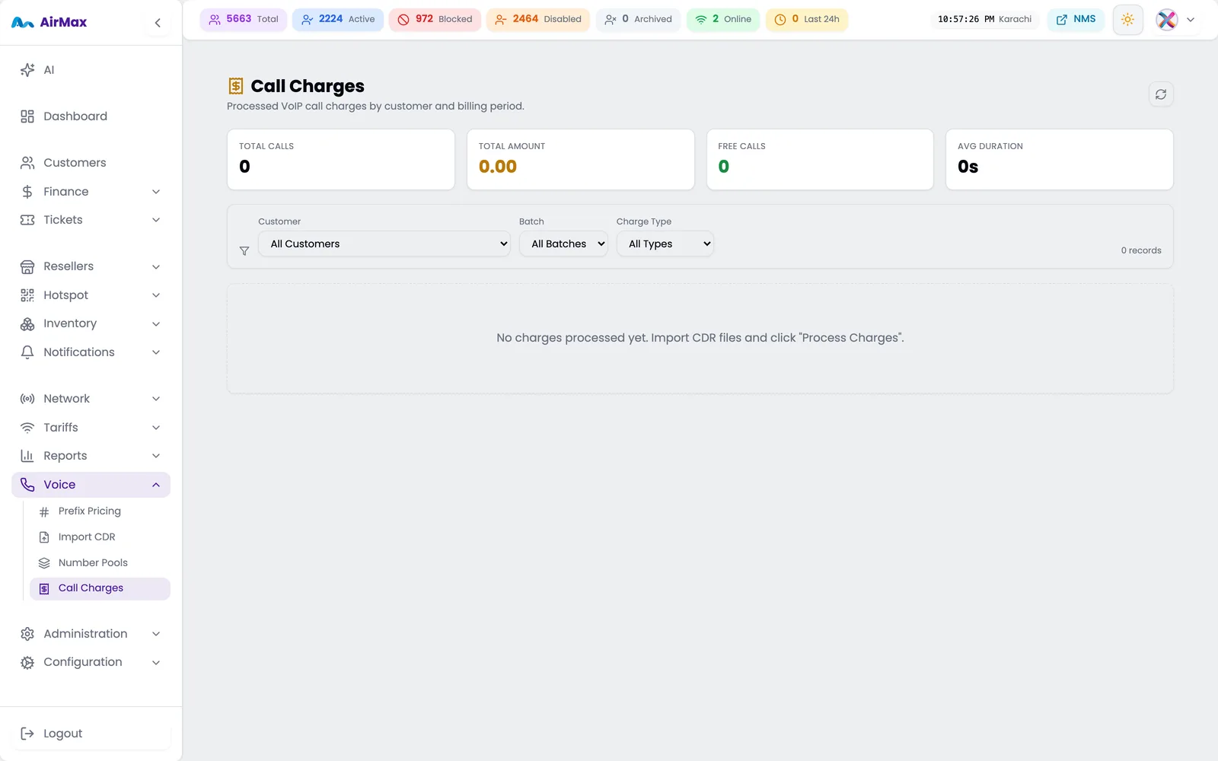
Task: Collapse the Voice menu chevron
Action: (x=156, y=485)
